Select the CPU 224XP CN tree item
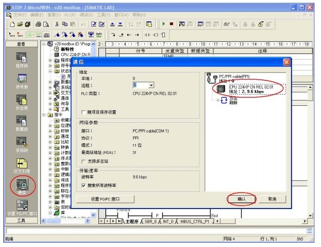321x247 pixels. pyautogui.click(x=73, y=55)
